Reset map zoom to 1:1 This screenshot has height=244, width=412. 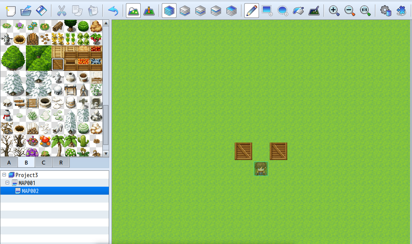(365, 11)
